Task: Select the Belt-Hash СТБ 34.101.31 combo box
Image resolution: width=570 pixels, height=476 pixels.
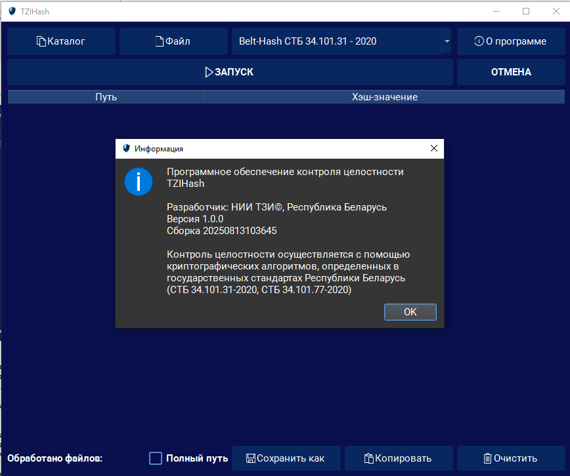Action: [335, 41]
